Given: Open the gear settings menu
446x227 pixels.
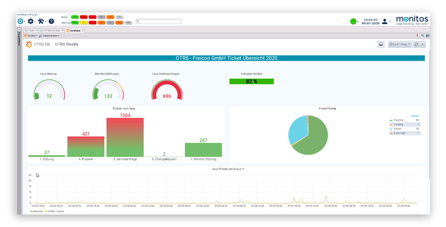Looking at the screenshot, I should (x=30, y=21).
